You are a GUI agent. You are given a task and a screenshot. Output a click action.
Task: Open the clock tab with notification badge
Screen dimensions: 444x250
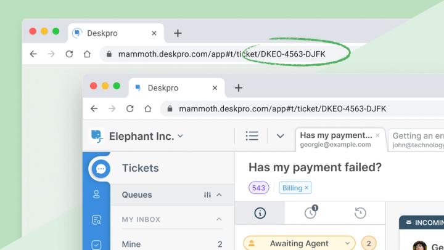[x=310, y=213]
